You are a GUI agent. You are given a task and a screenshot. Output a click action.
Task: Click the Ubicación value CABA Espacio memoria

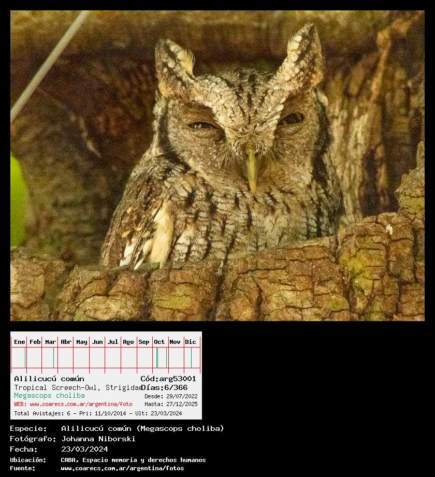(x=133, y=460)
